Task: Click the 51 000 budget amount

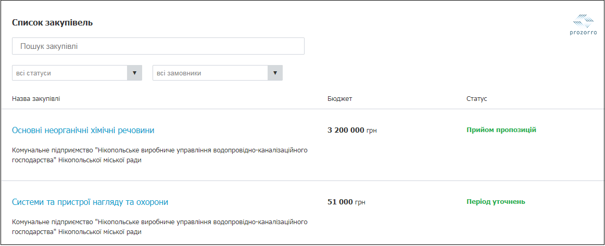Action: [x=340, y=202]
